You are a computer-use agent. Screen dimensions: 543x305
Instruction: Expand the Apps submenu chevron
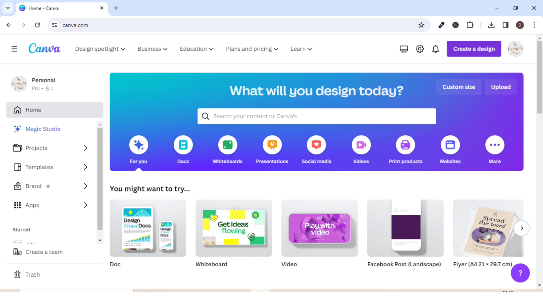pyautogui.click(x=85, y=205)
